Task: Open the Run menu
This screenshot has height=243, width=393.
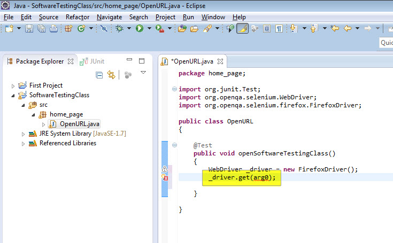Action: tap(188, 17)
